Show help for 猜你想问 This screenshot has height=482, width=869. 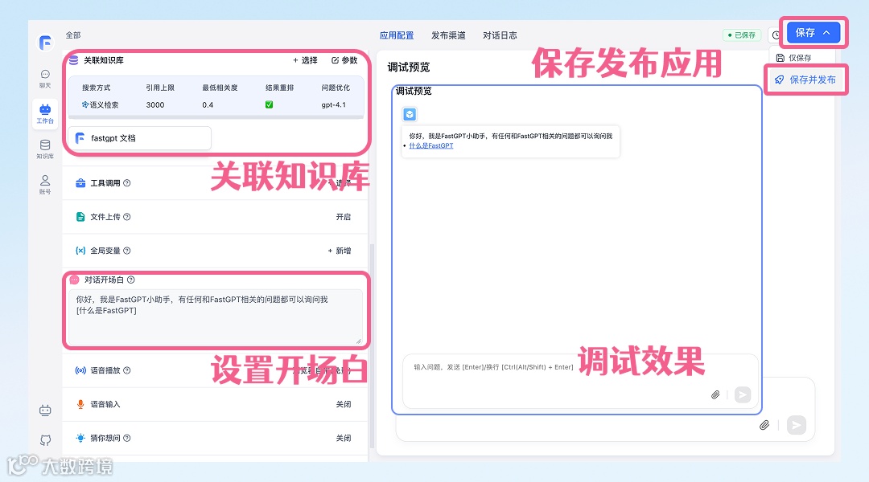127,439
